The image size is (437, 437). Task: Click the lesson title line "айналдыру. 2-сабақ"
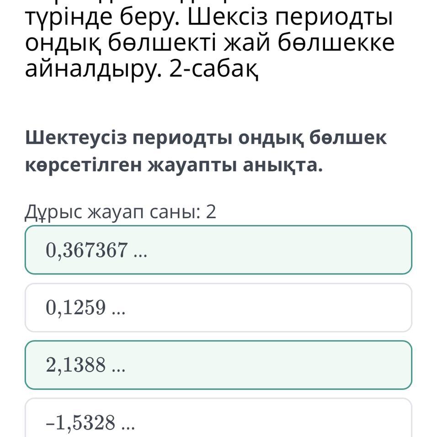[141, 70]
